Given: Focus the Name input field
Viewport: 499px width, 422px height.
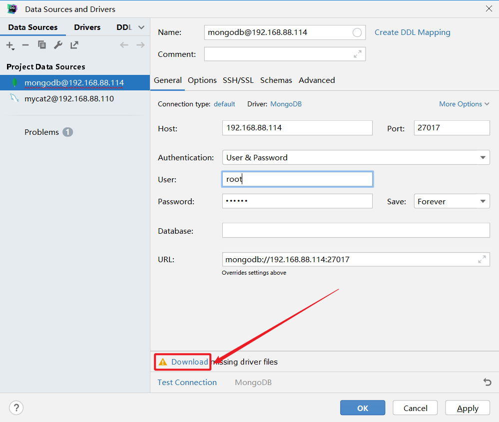Looking at the screenshot, I should coord(285,32).
